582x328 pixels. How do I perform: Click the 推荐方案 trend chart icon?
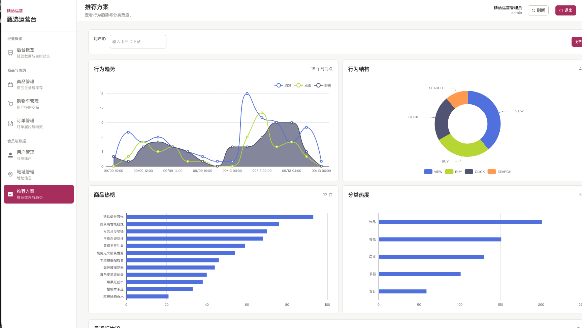(x=10, y=194)
